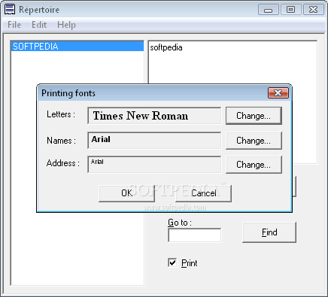Screen dimensions: 328x297
Task: Minimize the Répertoire window
Action: 269,10
